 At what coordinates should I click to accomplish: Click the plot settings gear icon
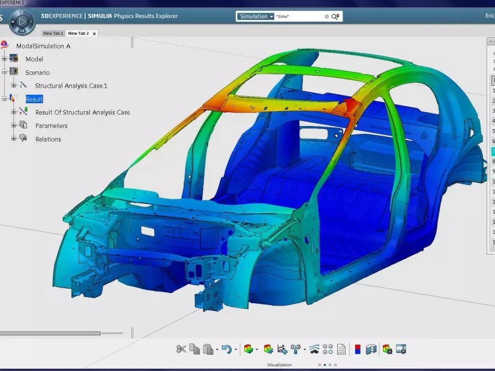pyautogui.click(x=388, y=349)
